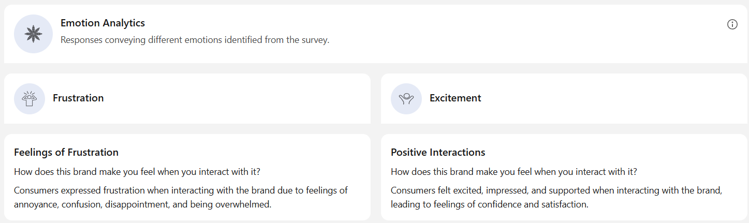This screenshot has width=749, height=223.
Task: Select the Emotion Analytics title
Action: tap(102, 23)
